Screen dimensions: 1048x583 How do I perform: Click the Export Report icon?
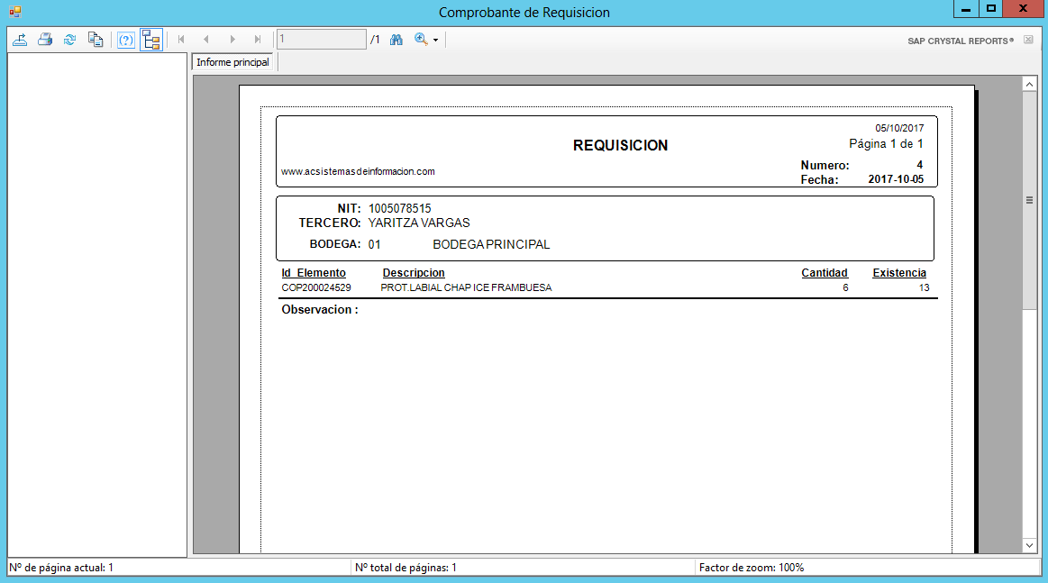20,40
